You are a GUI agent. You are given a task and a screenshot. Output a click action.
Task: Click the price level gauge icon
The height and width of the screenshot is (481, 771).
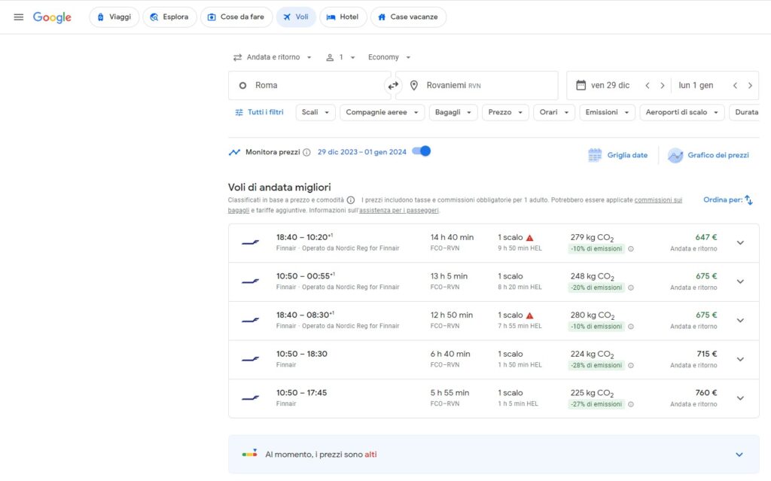click(x=250, y=453)
